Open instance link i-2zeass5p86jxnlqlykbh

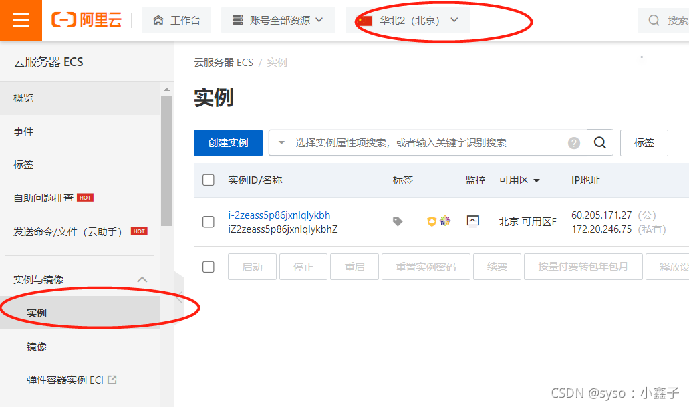279,215
